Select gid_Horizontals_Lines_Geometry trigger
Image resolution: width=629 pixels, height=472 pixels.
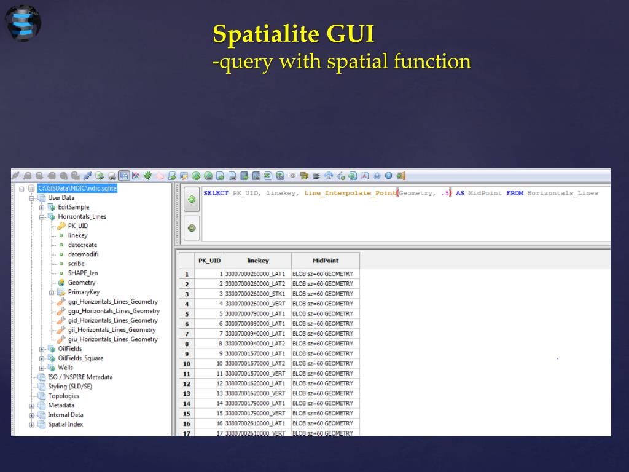[x=113, y=320]
